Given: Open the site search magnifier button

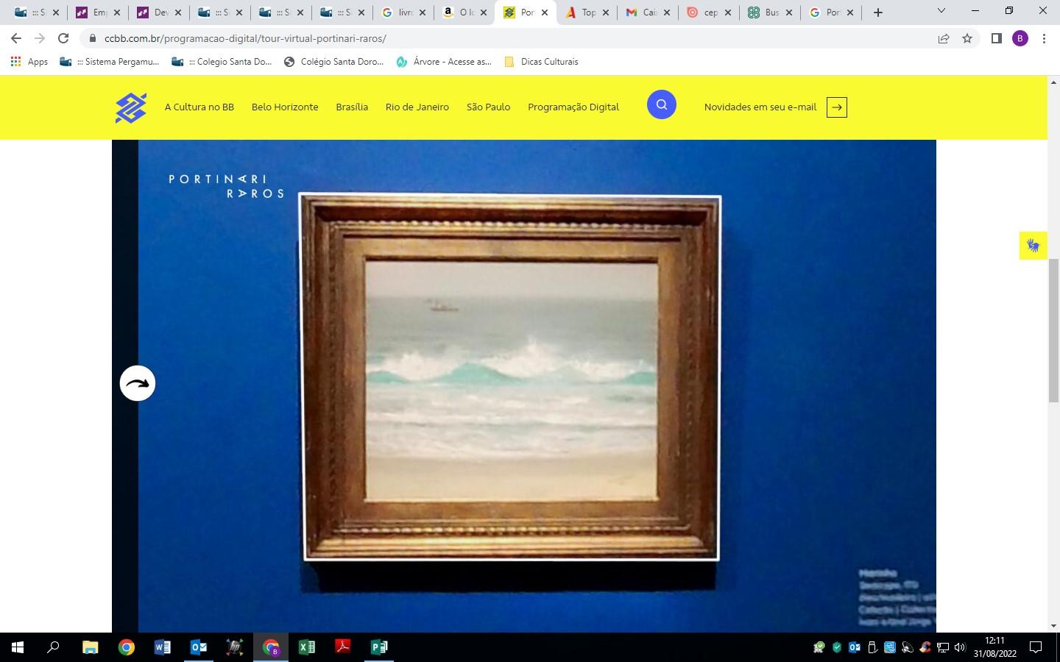Looking at the screenshot, I should coord(662,104).
